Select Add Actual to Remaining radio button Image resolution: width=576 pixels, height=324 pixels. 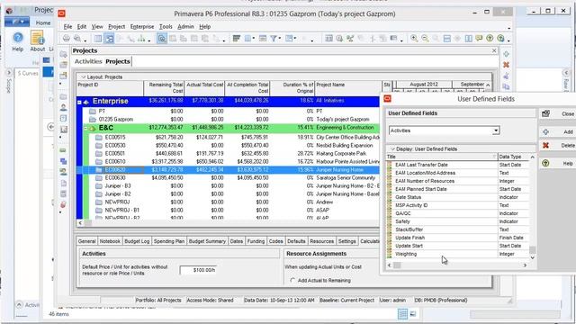coord(292,280)
